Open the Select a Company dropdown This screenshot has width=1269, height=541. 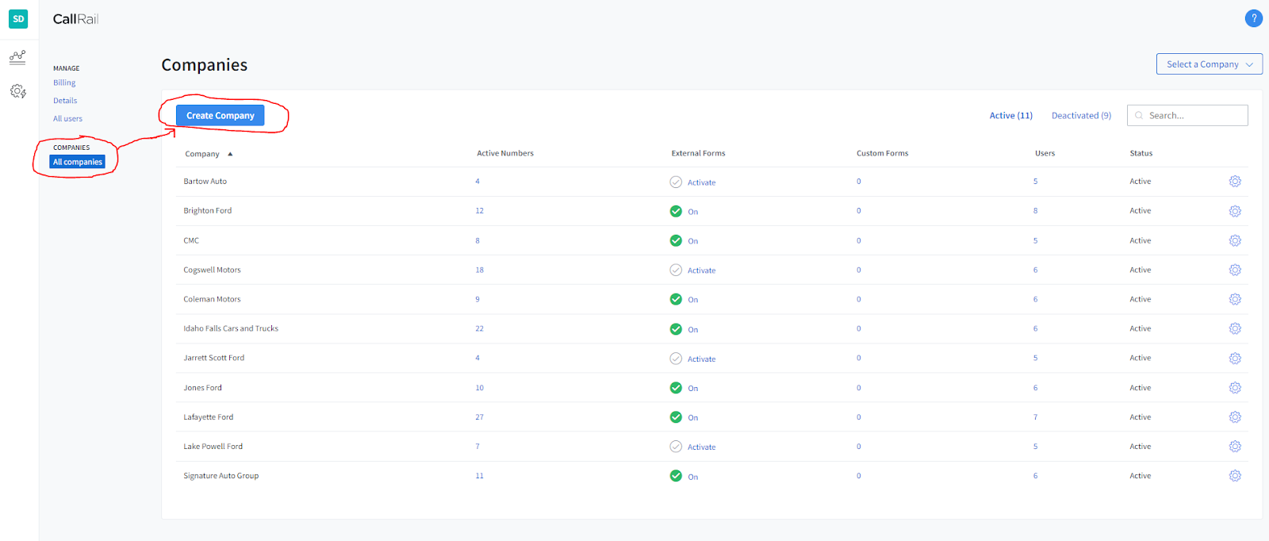[x=1209, y=64]
